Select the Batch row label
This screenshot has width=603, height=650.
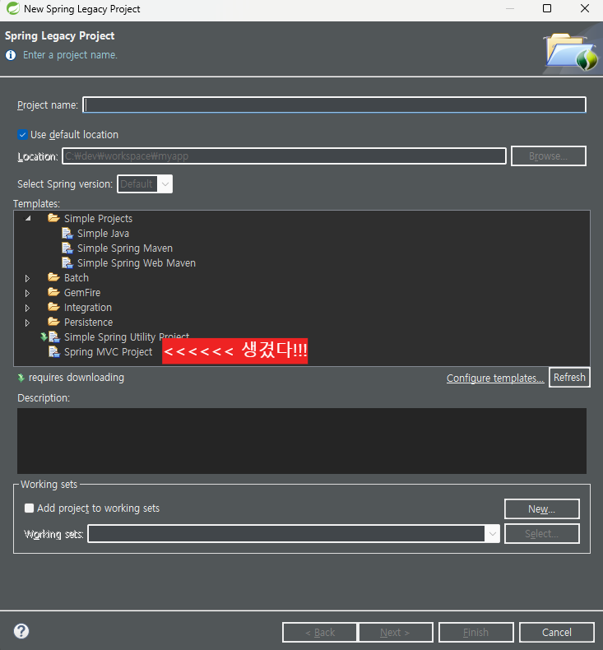77,278
